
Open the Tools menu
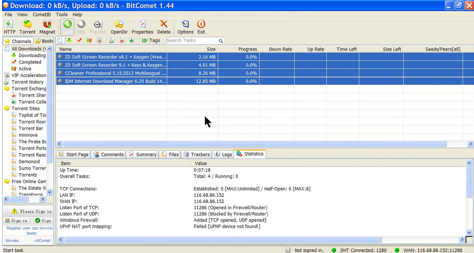(62, 14)
